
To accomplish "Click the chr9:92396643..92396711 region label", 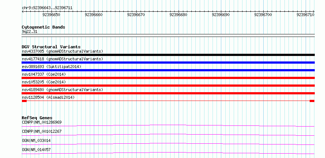I will (x=47, y=8).
